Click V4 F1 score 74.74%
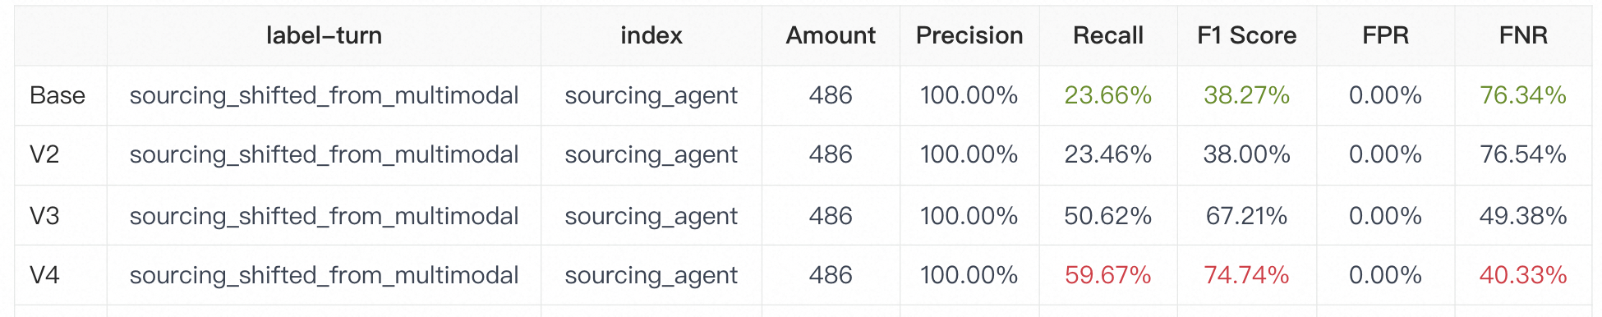 (1246, 275)
